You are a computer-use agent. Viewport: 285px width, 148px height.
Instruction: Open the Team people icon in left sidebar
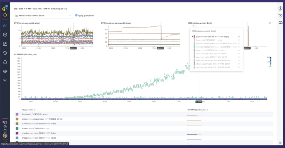pos(5,80)
